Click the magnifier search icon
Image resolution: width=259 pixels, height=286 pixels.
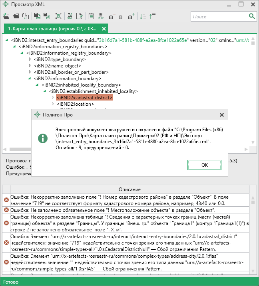(x=251, y=16)
